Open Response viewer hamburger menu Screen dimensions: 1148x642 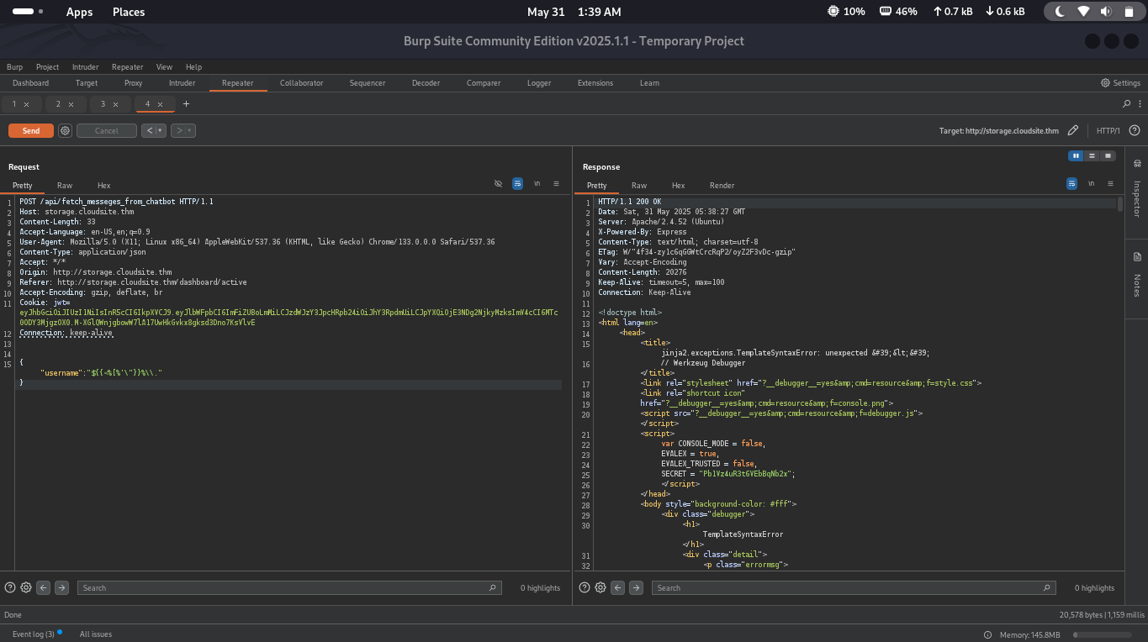(x=1110, y=183)
